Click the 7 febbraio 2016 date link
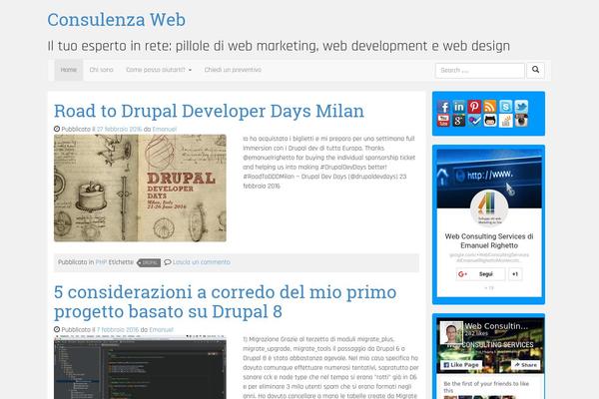This screenshot has width=599, height=399. tap(118, 329)
